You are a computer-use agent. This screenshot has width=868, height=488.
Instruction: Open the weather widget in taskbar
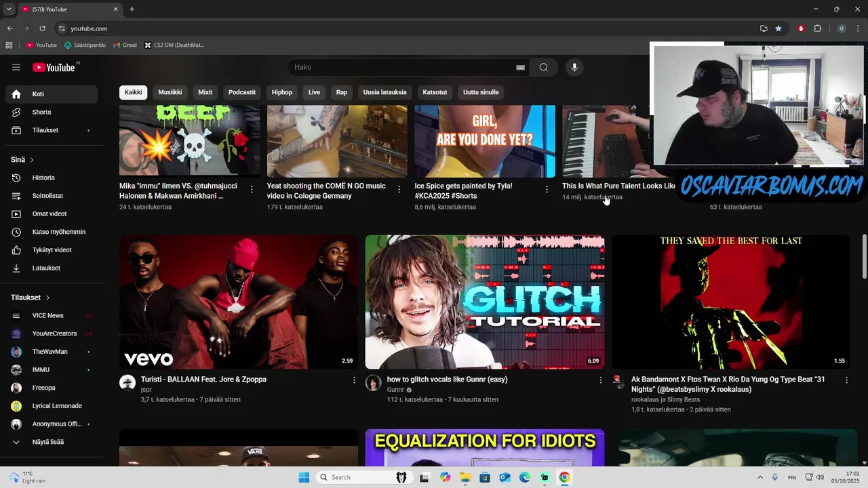pos(26,477)
